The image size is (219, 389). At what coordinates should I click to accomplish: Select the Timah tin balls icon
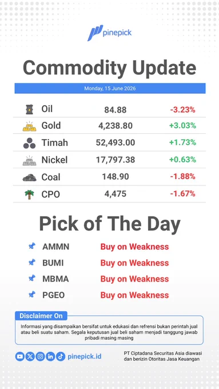pos(29,143)
